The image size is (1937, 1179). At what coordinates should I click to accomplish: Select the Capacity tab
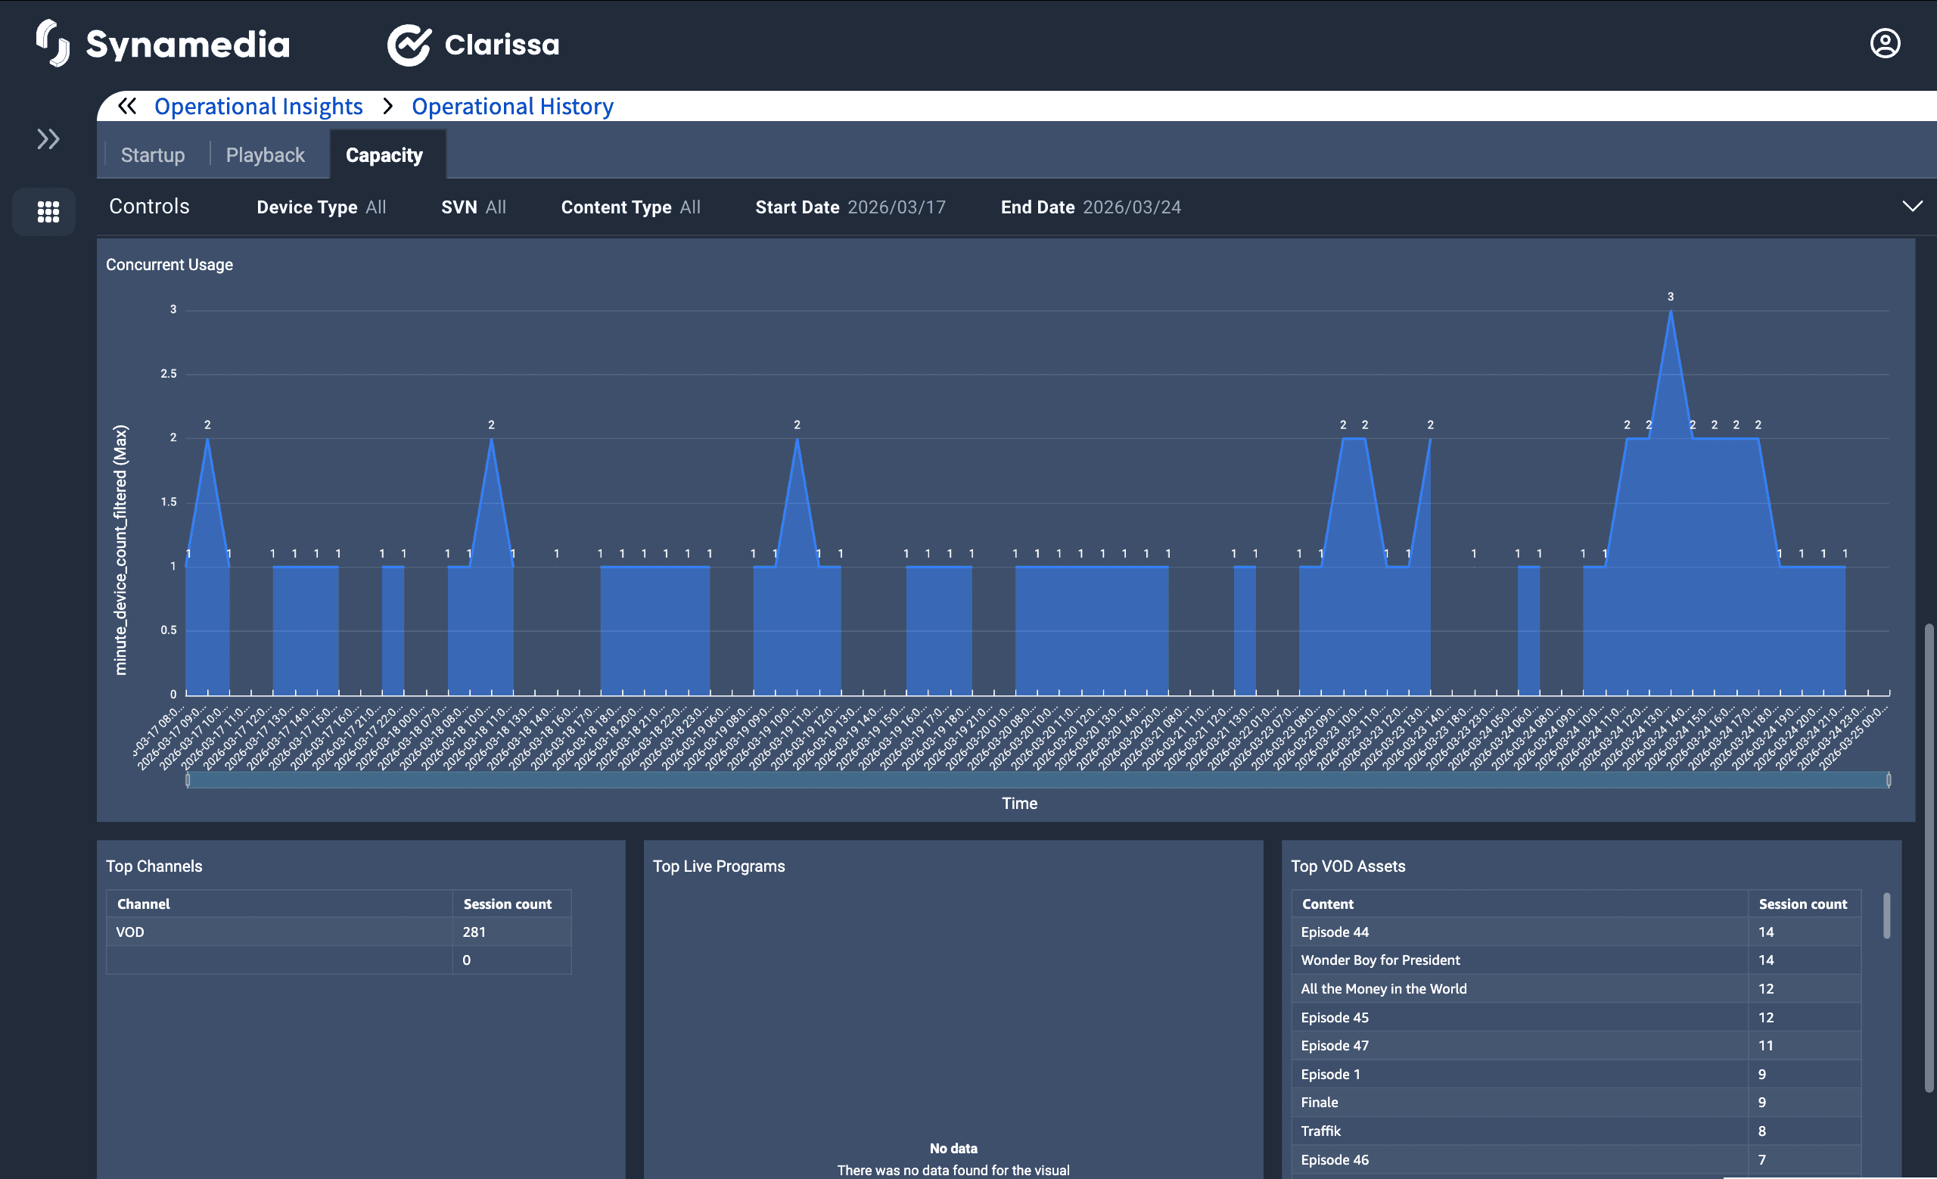click(x=384, y=155)
